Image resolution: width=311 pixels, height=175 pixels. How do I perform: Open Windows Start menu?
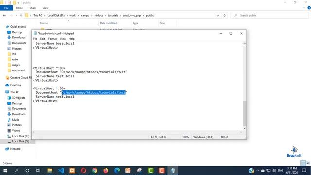tap(5, 171)
